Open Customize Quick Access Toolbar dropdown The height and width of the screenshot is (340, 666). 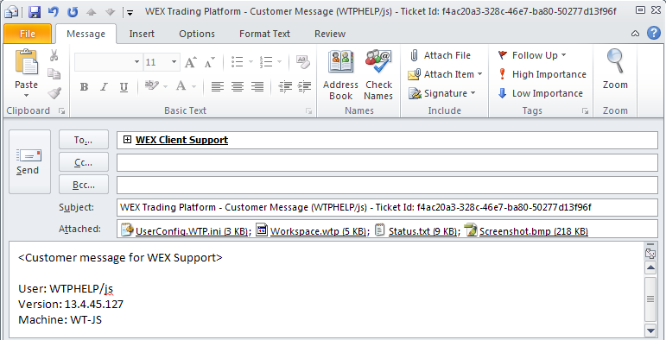coord(130,13)
